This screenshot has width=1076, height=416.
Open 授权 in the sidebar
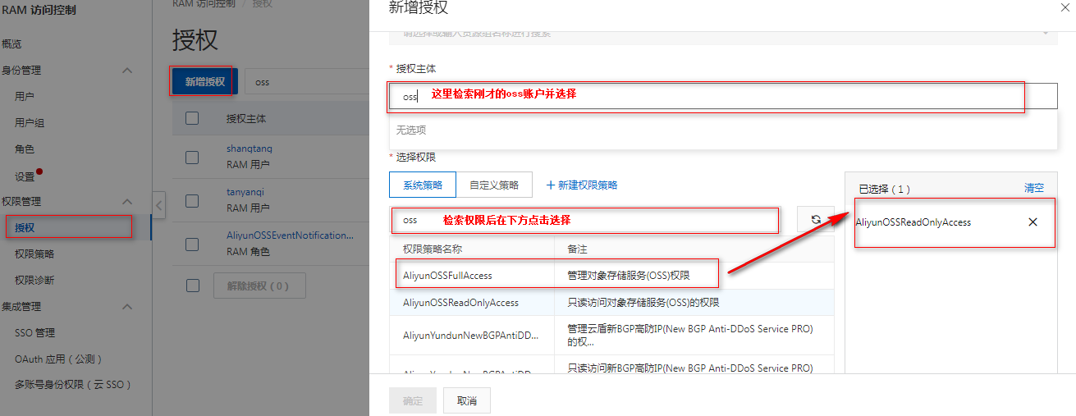(25, 228)
